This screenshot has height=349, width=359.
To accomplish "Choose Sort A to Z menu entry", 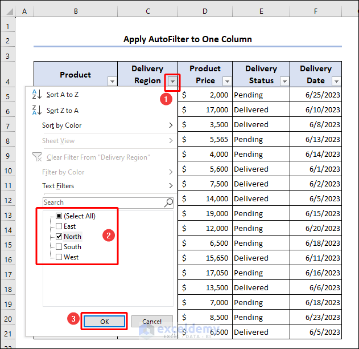I will click(x=101, y=95).
